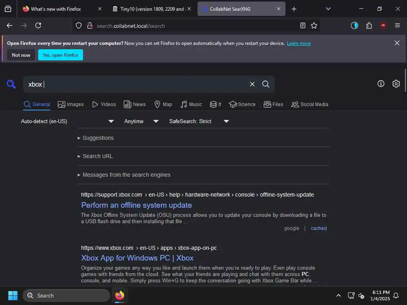Viewport: 407px width, 305px height.
Task: Click the taskbar Search box
Action: (x=66, y=295)
